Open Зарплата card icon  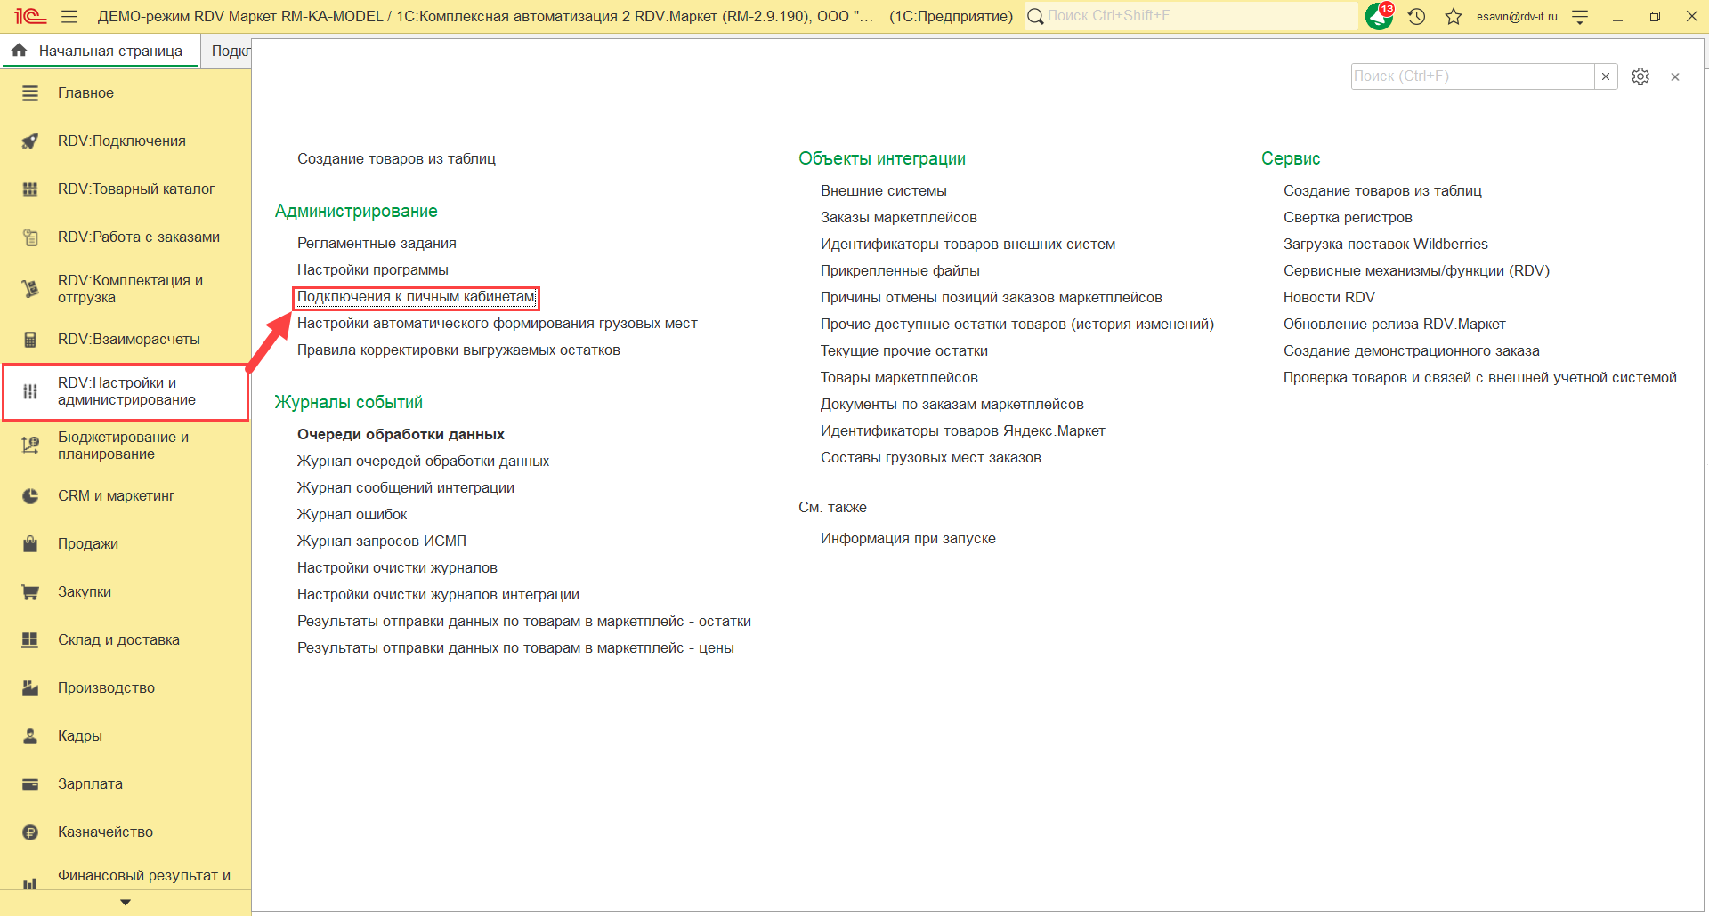tap(30, 784)
